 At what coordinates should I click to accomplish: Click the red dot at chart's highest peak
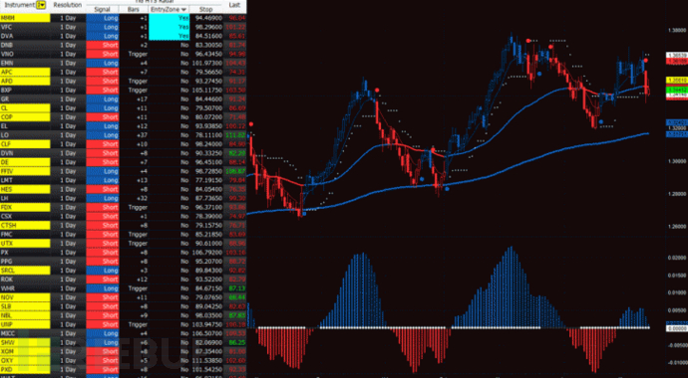[529, 40]
